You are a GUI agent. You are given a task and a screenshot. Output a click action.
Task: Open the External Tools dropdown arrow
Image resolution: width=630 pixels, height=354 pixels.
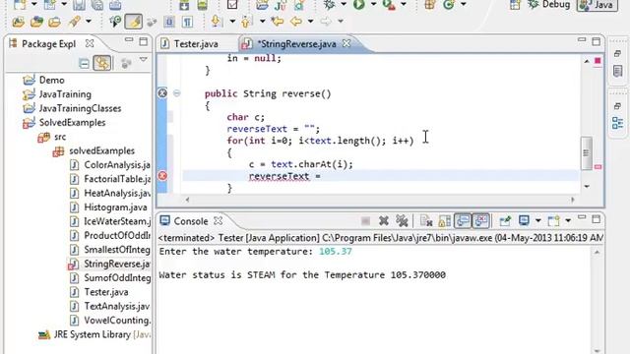tap(404, 4)
